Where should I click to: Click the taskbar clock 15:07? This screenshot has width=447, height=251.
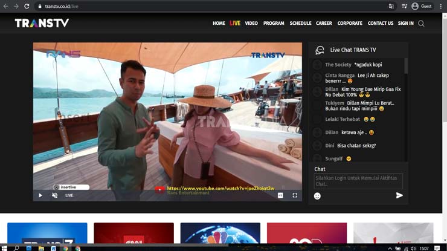pyautogui.click(x=424, y=249)
